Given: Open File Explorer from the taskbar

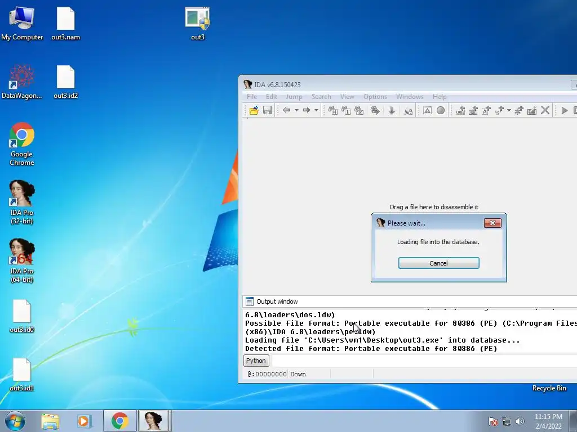Looking at the screenshot, I should (50, 421).
